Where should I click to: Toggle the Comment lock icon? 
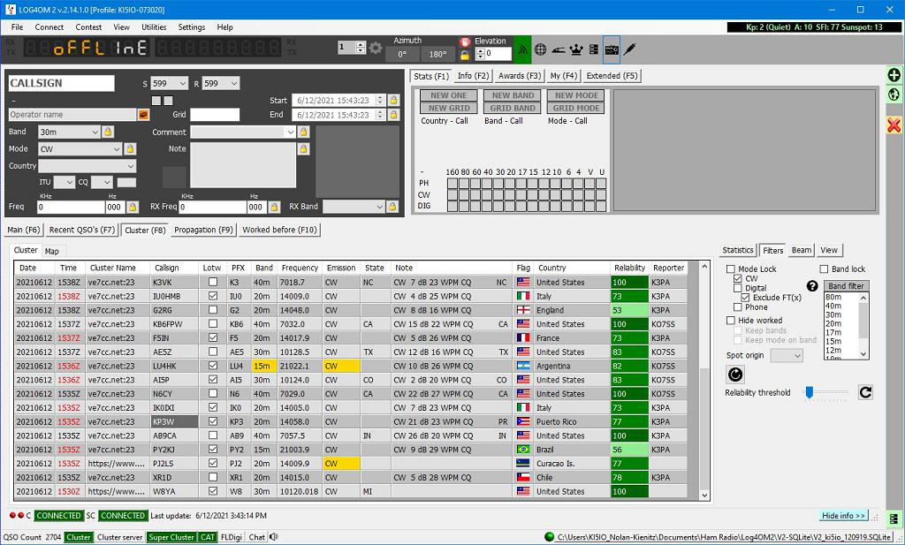pyautogui.click(x=304, y=132)
